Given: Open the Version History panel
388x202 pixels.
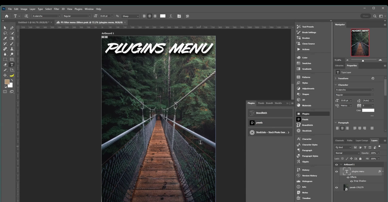Looking at the screenshot, I should coord(309,175).
